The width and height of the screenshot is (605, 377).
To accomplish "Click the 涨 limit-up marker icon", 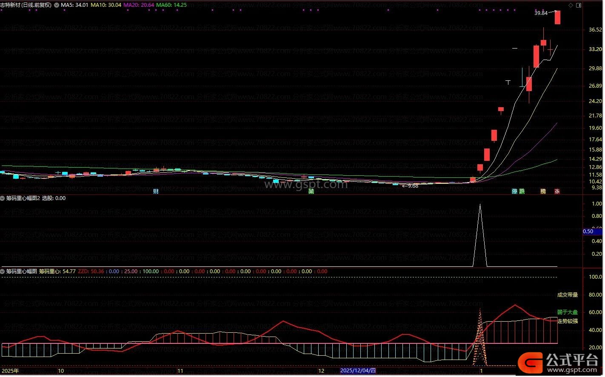I will [x=557, y=191].
